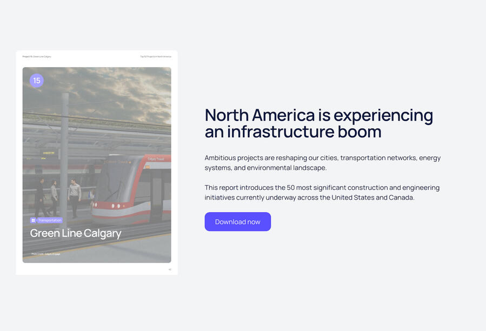Click the page number 42 footer
The height and width of the screenshot is (331, 486).
[170, 269]
